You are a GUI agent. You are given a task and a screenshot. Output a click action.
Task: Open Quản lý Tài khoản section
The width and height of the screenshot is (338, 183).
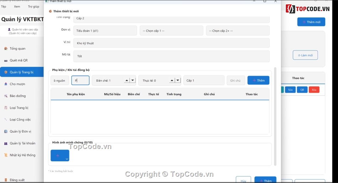coord(22,143)
